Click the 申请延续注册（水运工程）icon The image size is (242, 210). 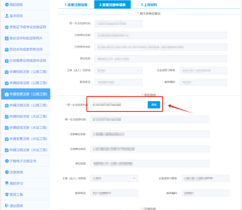pos(6,128)
